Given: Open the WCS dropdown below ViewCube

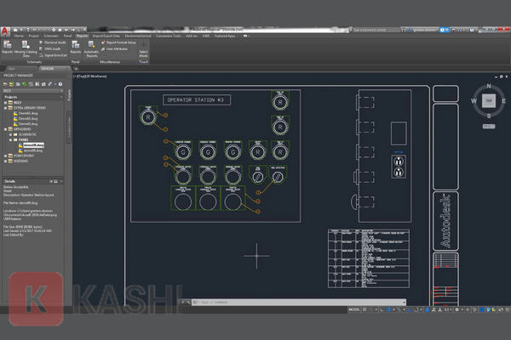Looking at the screenshot, I should click(x=489, y=127).
